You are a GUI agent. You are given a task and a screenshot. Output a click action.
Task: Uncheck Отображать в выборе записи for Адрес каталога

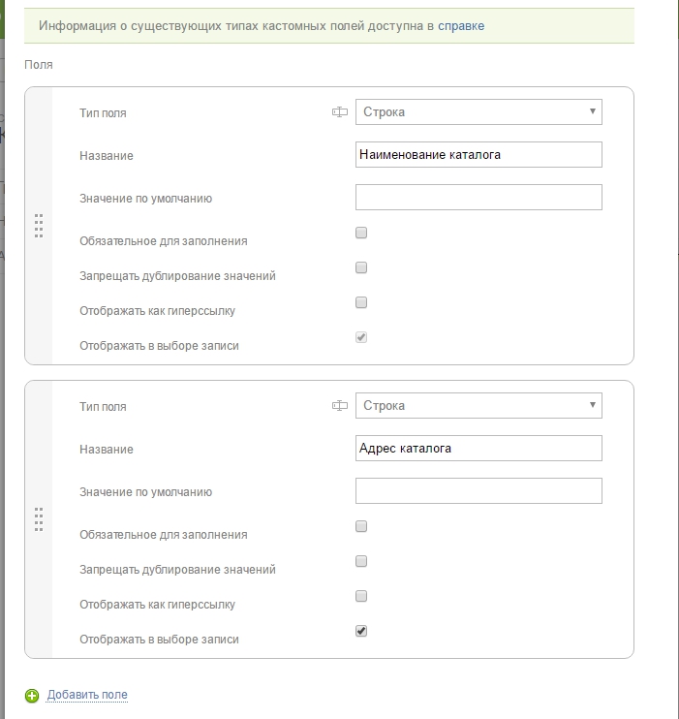pyautogui.click(x=361, y=631)
